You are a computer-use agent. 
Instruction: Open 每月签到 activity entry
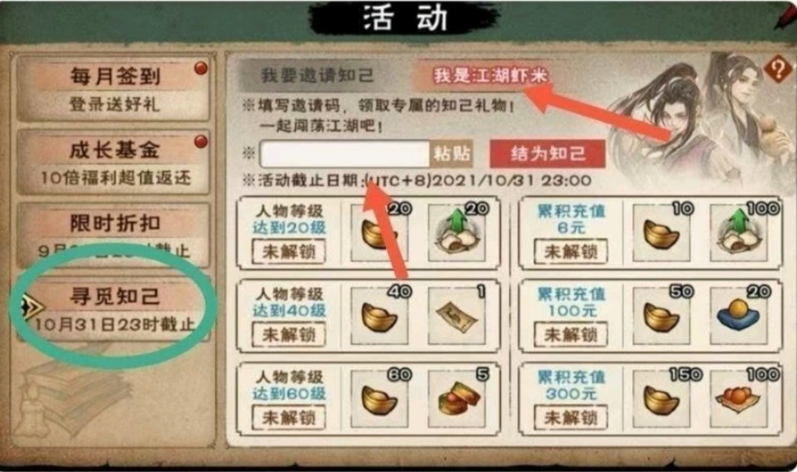(x=114, y=89)
